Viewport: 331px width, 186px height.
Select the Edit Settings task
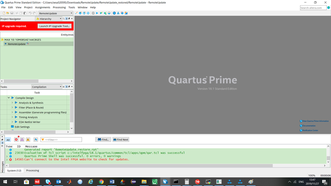[x=22, y=127]
